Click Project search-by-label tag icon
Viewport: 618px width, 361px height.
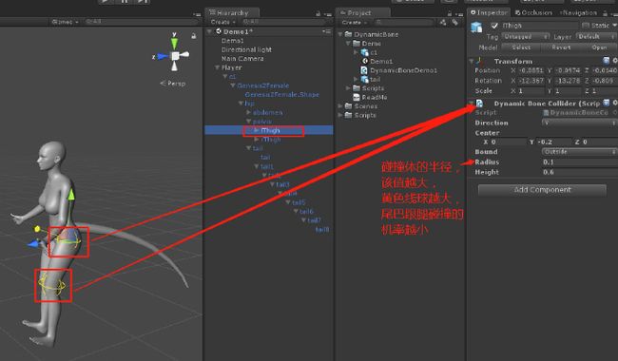coord(454,23)
